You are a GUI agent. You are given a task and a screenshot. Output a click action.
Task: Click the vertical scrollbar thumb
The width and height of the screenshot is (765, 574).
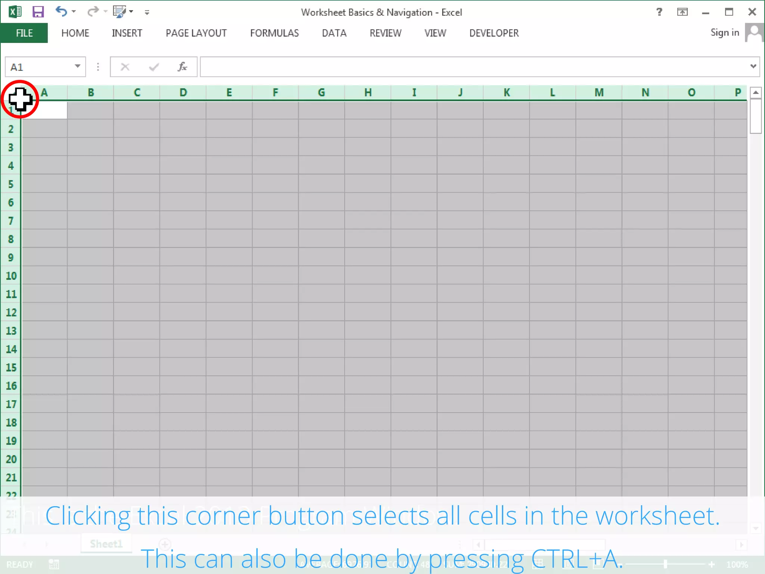click(x=756, y=116)
